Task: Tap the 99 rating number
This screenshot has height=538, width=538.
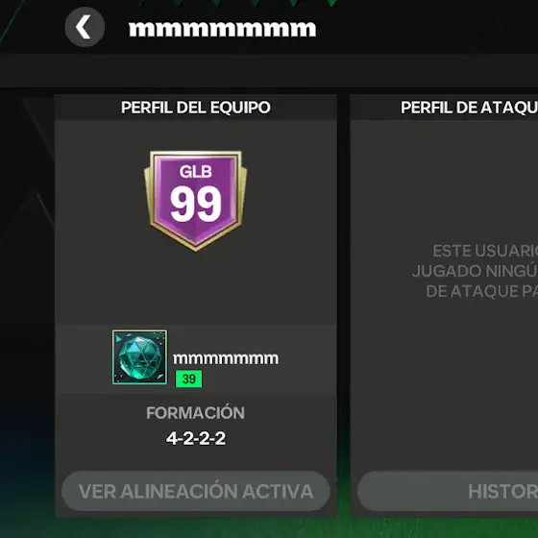Action: pyautogui.click(x=196, y=204)
